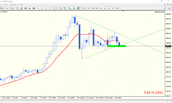Zoom out the chart with minus magnifier

click(x=61, y=8)
